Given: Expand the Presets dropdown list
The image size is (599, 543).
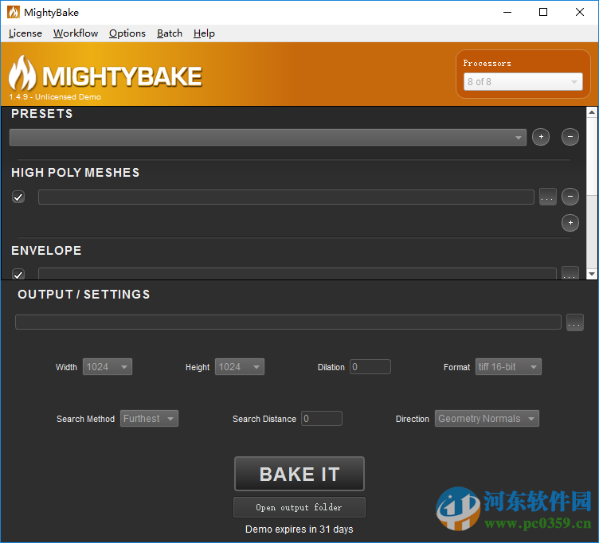Looking at the screenshot, I should (268, 137).
